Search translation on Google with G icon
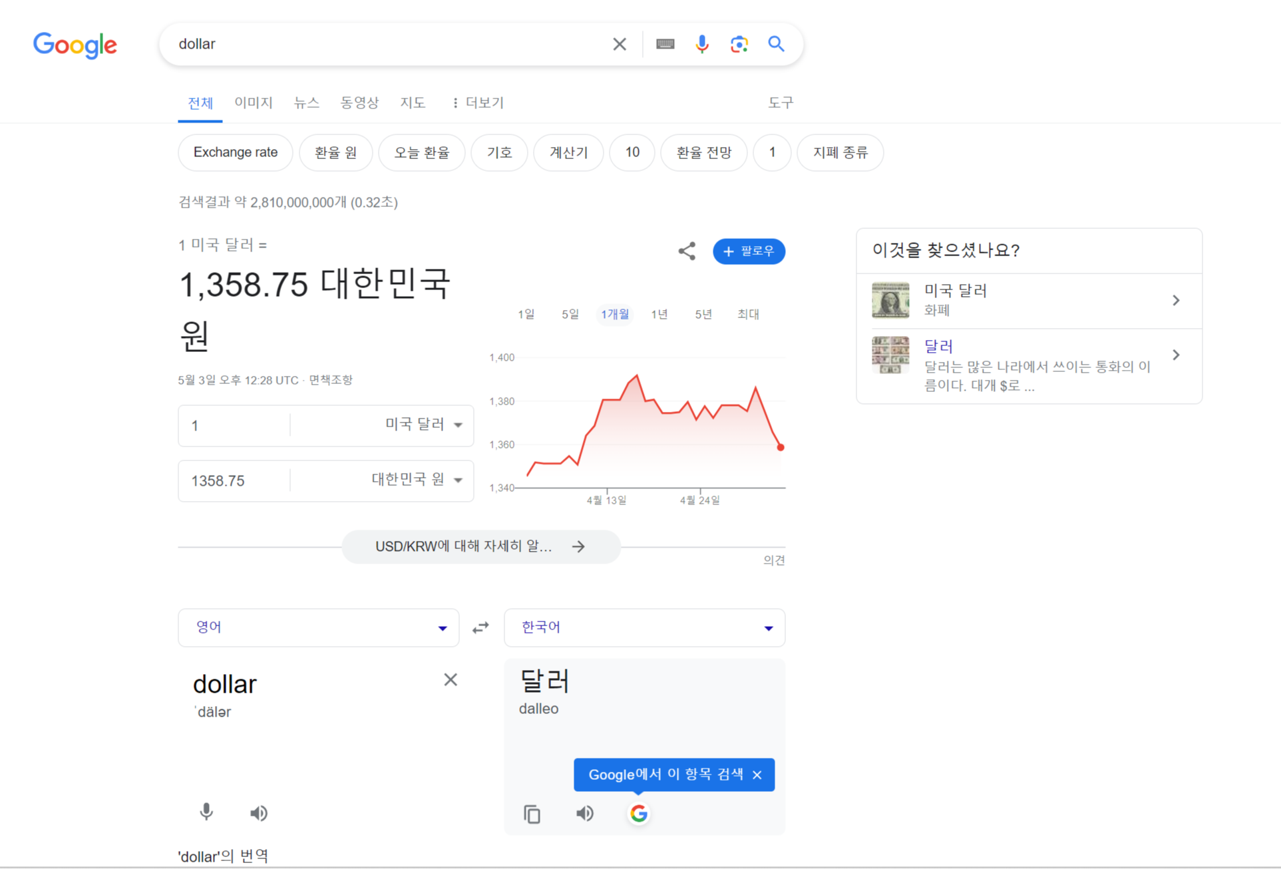This screenshot has height=869, width=1281. pyautogui.click(x=639, y=813)
